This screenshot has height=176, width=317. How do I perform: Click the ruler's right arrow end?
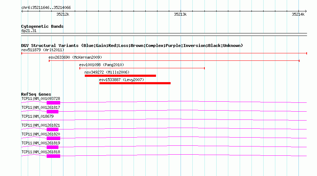click(x=306, y=11)
